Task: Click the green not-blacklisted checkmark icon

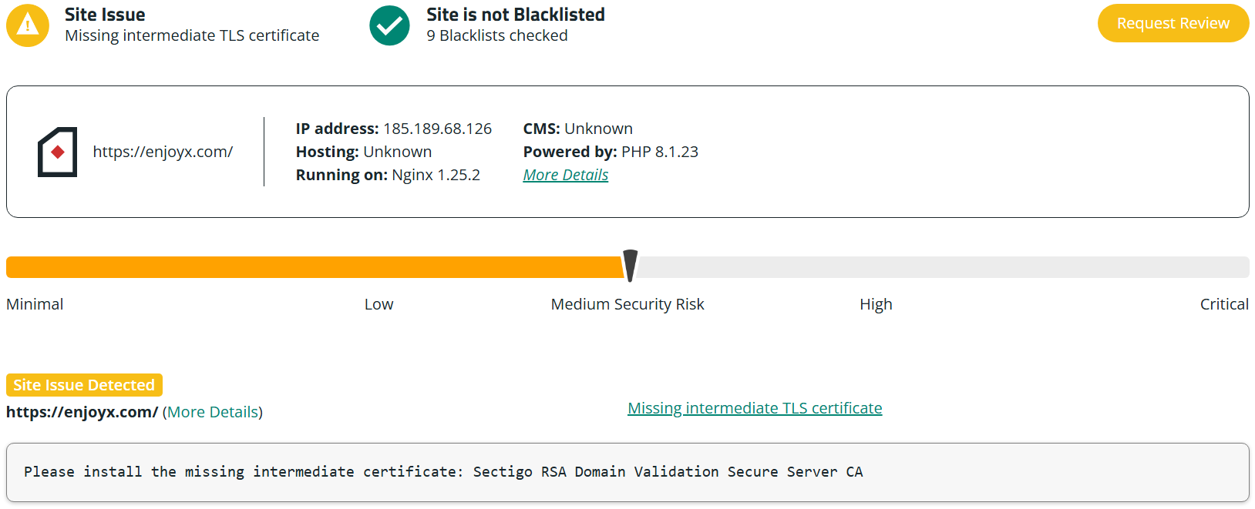Action: (389, 25)
